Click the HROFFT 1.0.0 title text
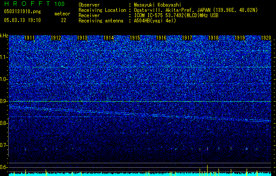Image resolution: width=276 pixels, height=176 pixels. (x=34, y=4)
